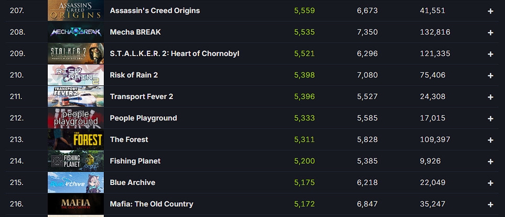Click plus icon for Mafia: The Old Country

490,204
